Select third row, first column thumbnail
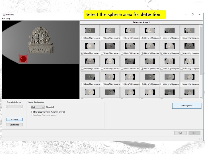Screen dimensions: 205x154 pyautogui.click(x=90, y=61)
